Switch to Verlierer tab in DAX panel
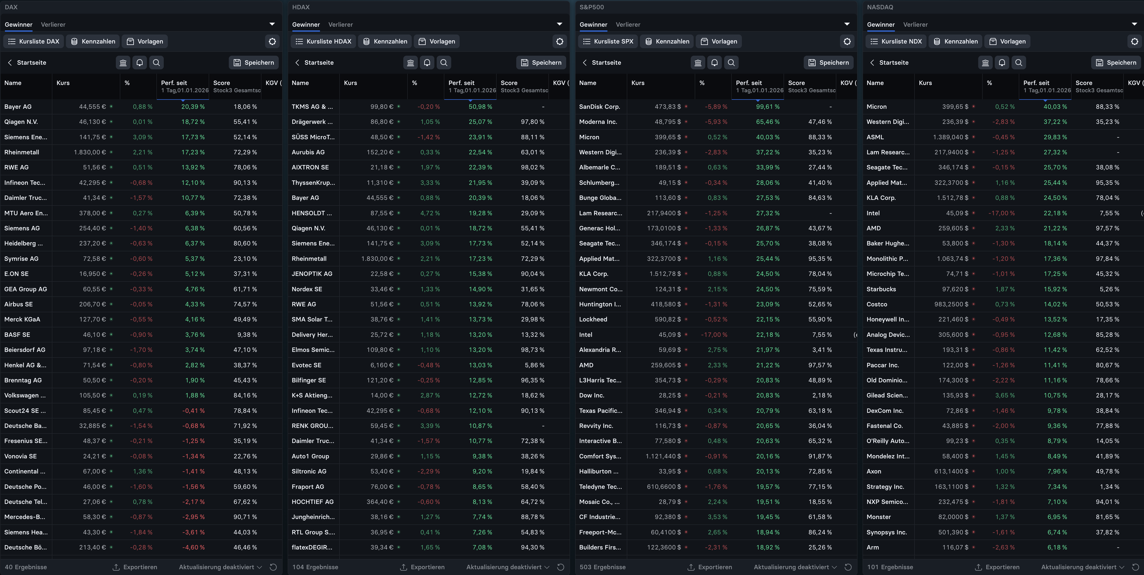The image size is (1144, 575). click(53, 24)
